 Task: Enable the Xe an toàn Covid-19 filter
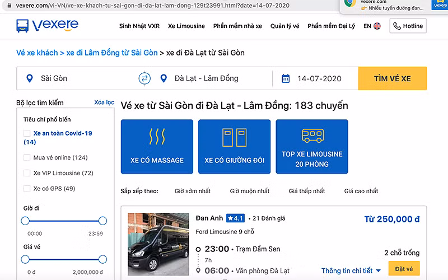(27, 133)
